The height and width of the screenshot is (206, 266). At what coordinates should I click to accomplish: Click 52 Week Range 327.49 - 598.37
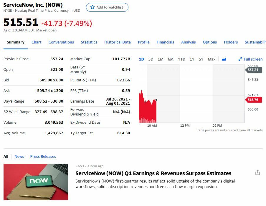tap(49, 112)
